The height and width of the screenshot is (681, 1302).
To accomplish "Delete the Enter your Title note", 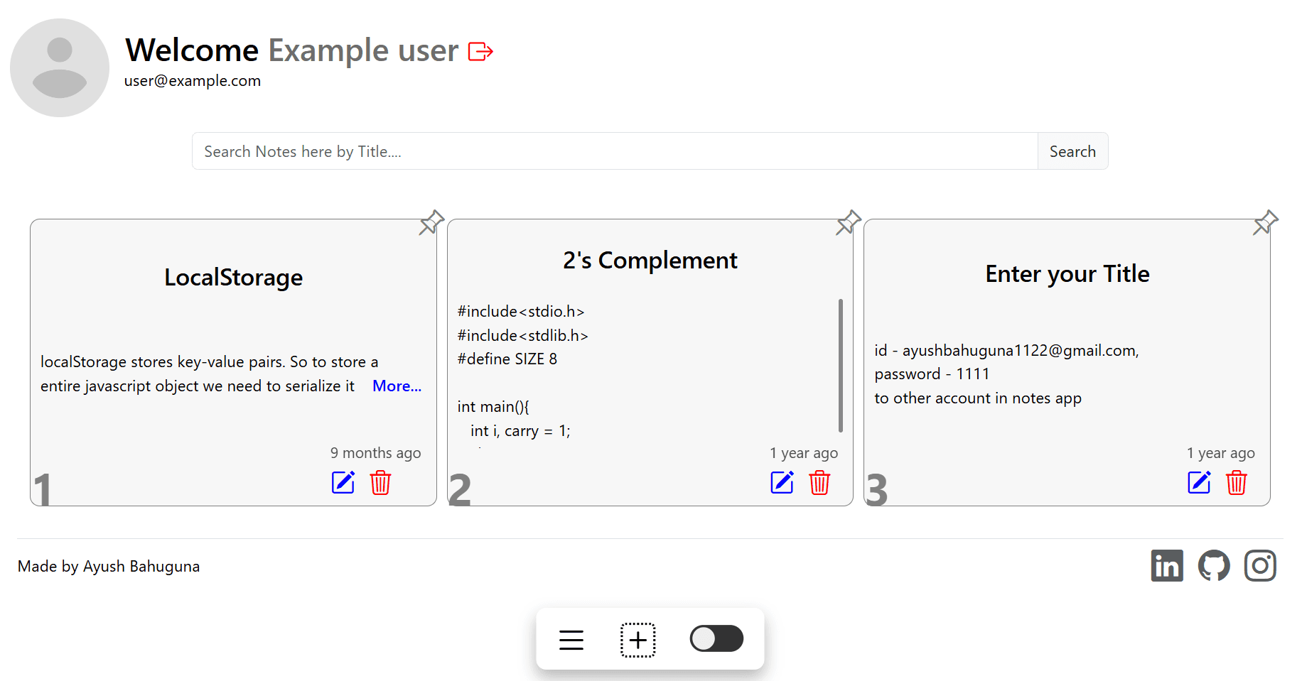I will click(x=1237, y=483).
